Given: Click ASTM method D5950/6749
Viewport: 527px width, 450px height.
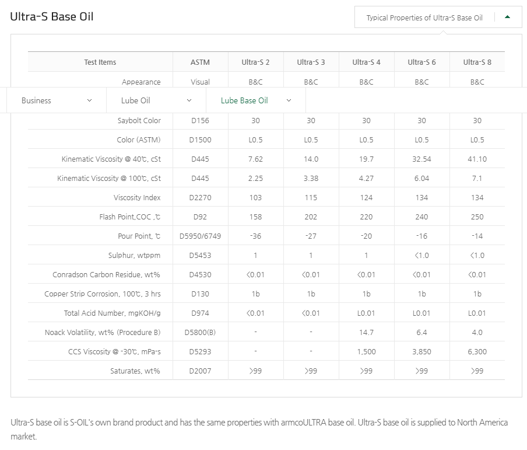Looking at the screenshot, I should pyautogui.click(x=200, y=236).
